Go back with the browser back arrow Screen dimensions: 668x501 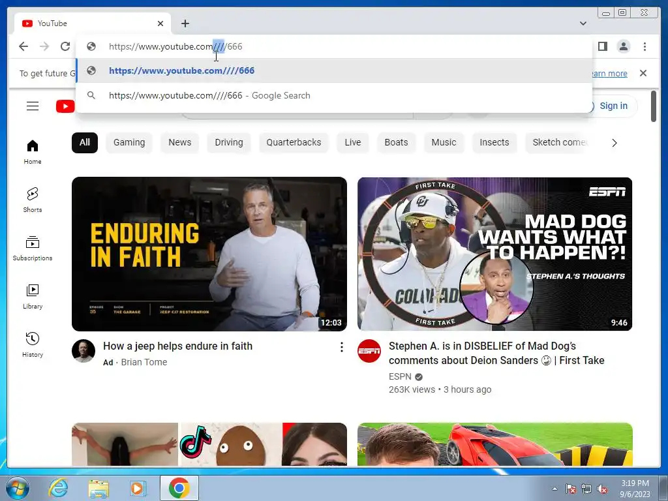point(23,46)
